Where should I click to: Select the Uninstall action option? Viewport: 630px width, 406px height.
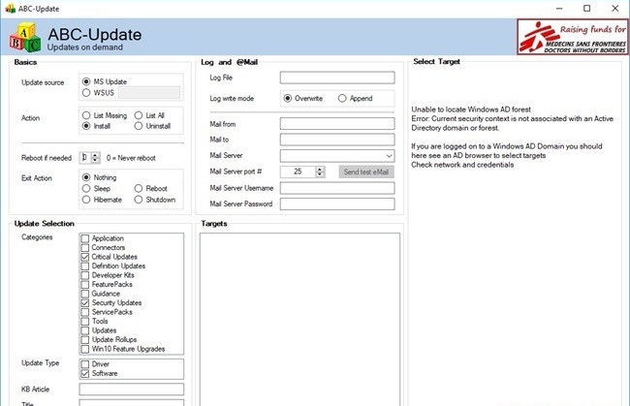pyautogui.click(x=139, y=126)
